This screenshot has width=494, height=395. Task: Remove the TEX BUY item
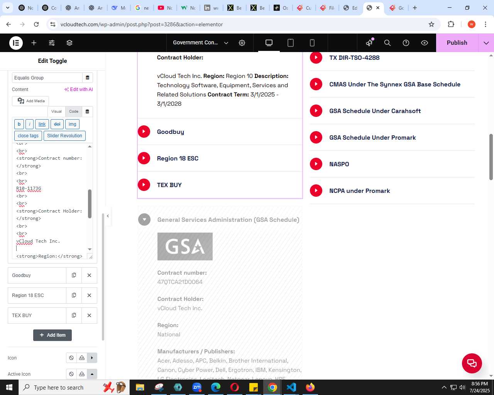tap(89, 316)
